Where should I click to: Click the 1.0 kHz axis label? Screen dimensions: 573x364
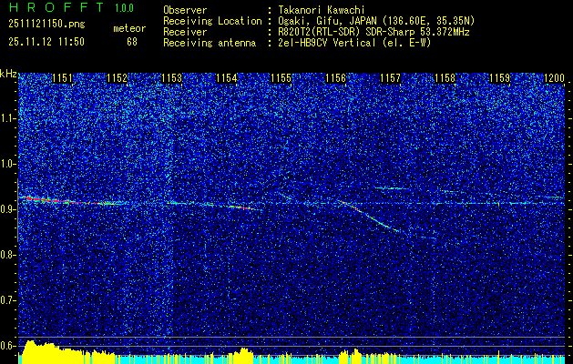point(8,164)
